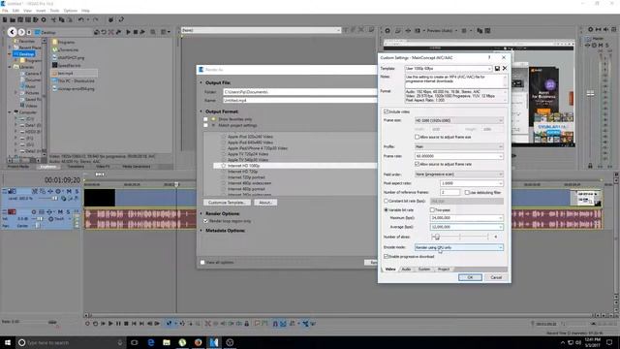620x349 pixels.
Task: Toggle Enable progressive download checkbox
Action: [x=386, y=257]
